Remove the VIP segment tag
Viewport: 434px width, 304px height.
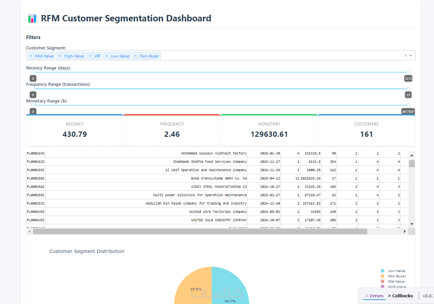pos(90,56)
